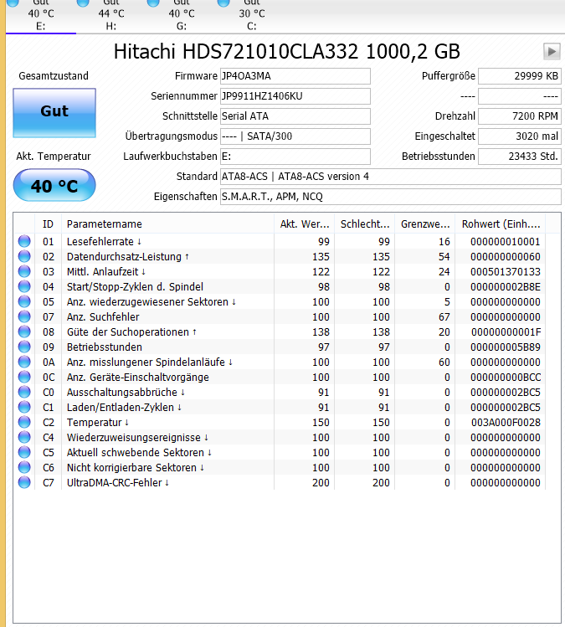Sort by the Parametername column header

[x=167, y=224]
